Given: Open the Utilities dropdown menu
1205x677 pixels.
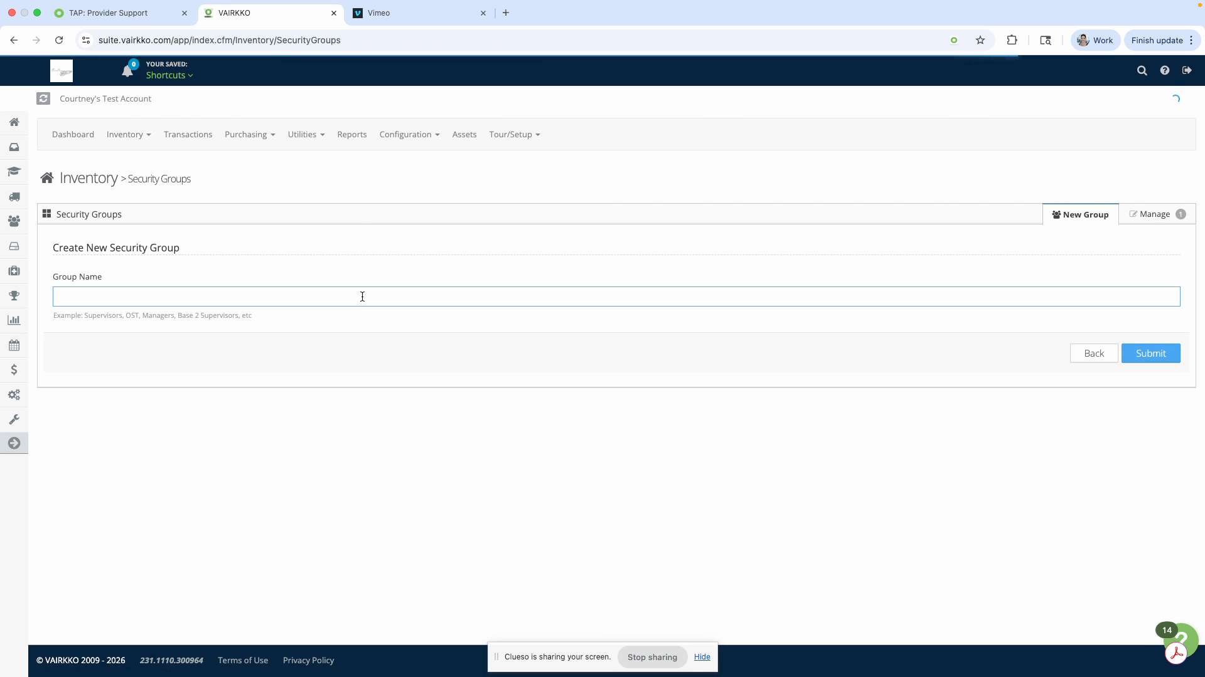Looking at the screenshot, I should [306, 135].
